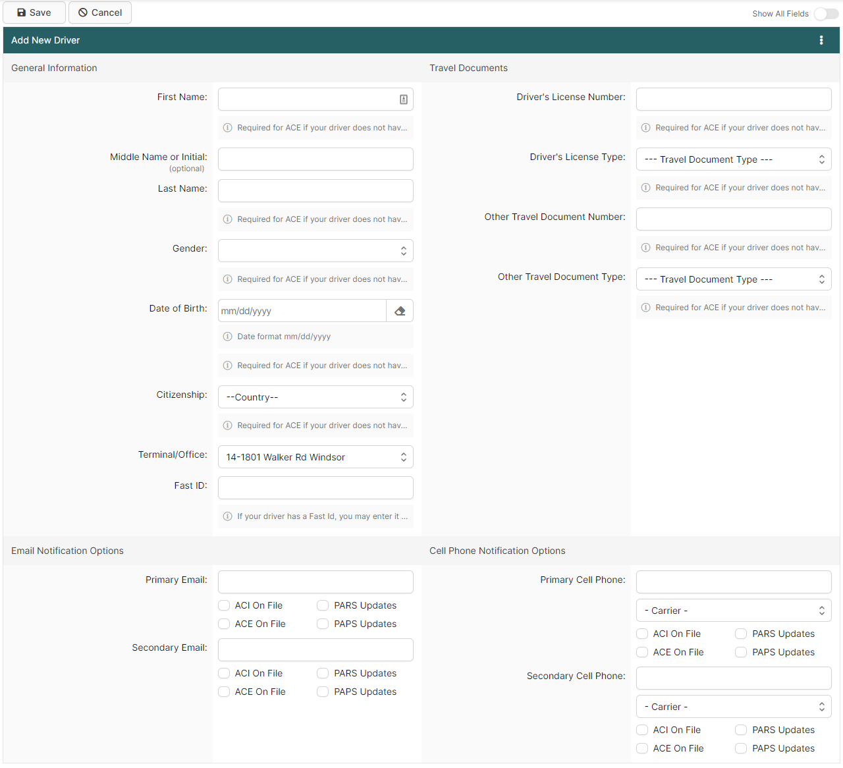Click the Cancel button
Screen dimensions: 843x768
click(100, 13)
